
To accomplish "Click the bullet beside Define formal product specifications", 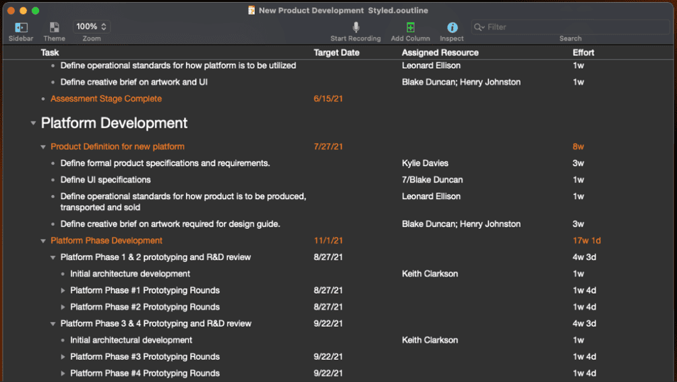I will coord(53,163).
